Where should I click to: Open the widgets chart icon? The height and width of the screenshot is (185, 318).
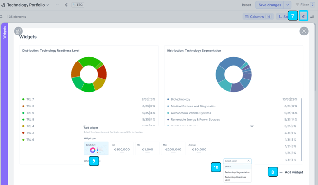(x=303, y=17)
